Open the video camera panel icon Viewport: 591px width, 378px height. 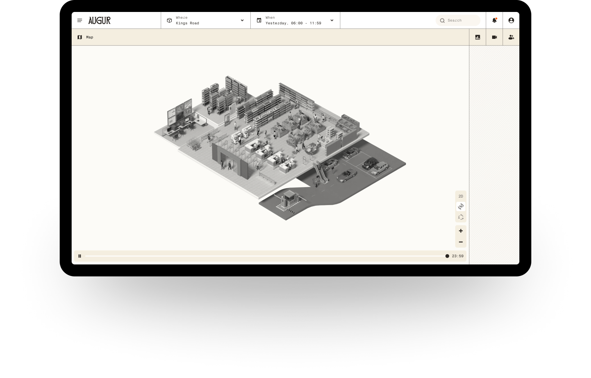tap(494, 37)
